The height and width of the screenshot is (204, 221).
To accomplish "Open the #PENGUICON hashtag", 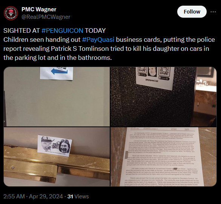I will 62,30.
